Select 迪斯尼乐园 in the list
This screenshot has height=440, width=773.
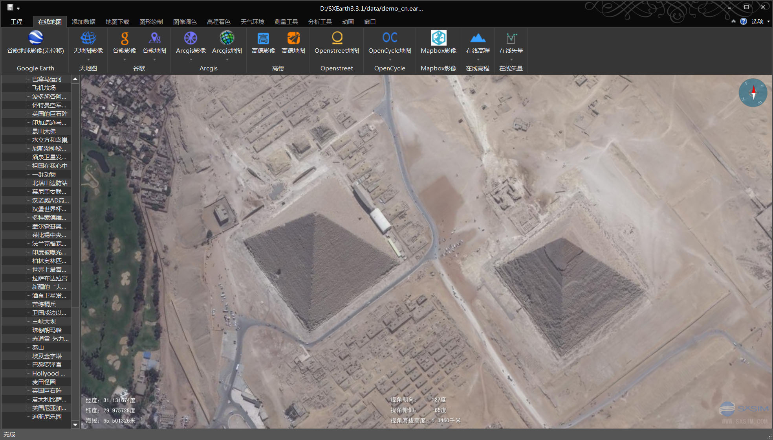click(47, 416)
